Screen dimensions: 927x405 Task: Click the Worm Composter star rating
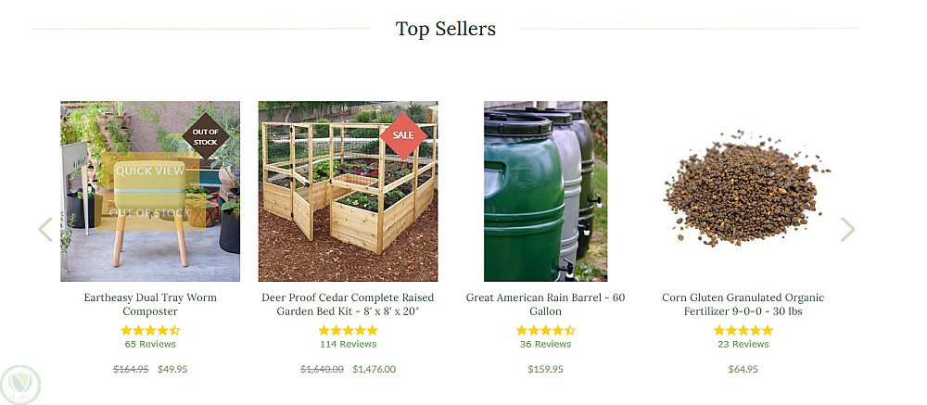click(x=150, y=330)
